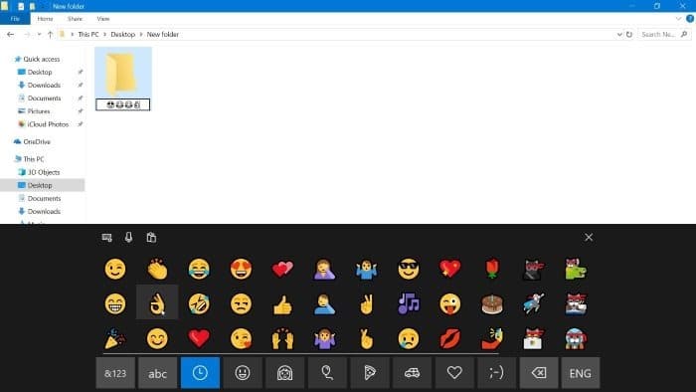Image resolution: width=696 pixels, height=392 pixels.
Task: Insert the unamused face emoji
Action: click(x=241, y=304)
